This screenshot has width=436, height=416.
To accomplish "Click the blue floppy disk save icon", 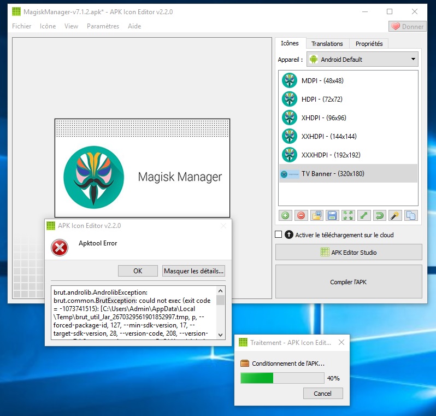I will click(332, 215).
